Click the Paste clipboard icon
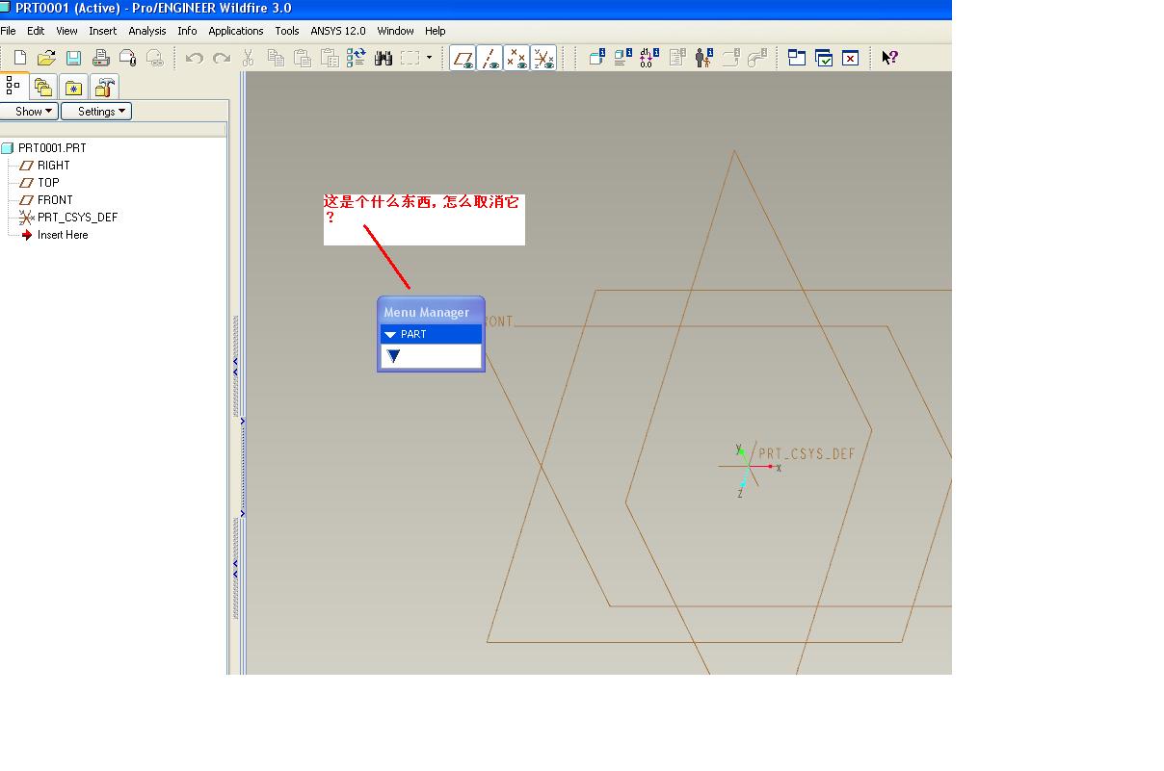This screenshot has width=1164, height=771. pyautogui.click(x=303, y=58)
